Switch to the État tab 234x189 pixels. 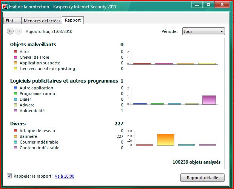(12, 21)
